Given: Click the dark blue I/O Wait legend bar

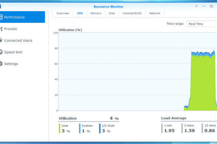Looking at the screenshot, I should [100, 128].
